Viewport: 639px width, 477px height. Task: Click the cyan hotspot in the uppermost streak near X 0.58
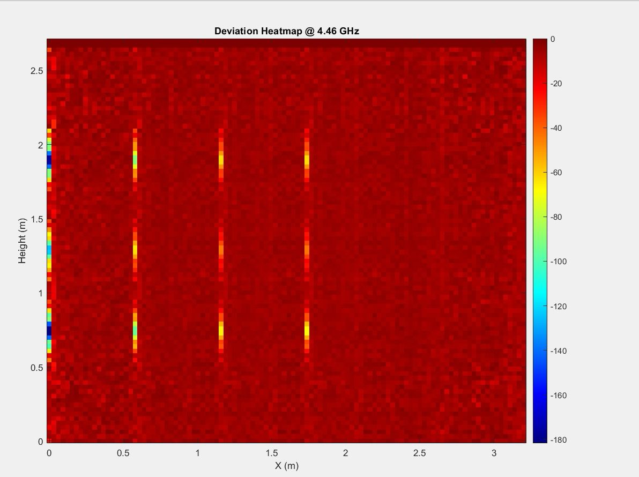(x=135, y=159)
